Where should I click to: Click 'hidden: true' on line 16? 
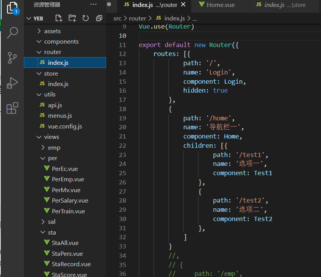tap(205, 91)
